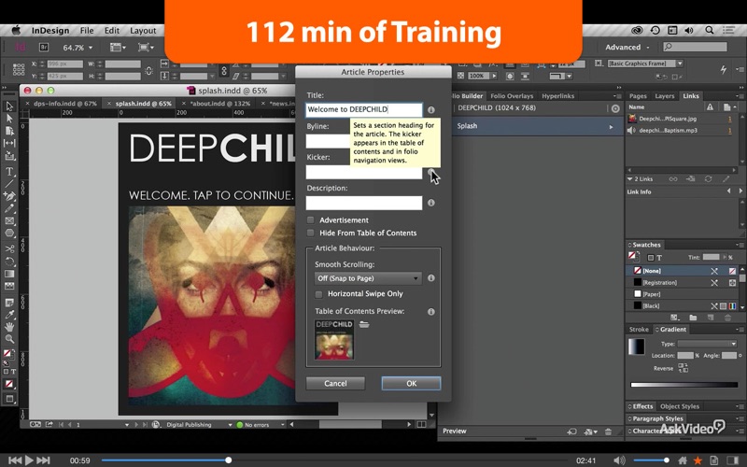Image resolution: width=747 pixels, height=467 pixels.
Task: Select the Selection tool arrow
Action: click(x=9, y=106)
